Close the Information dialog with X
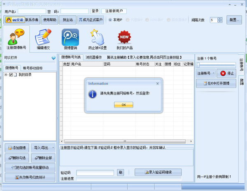Viewport: 247px width, 191px height. (x=157, y=84)
